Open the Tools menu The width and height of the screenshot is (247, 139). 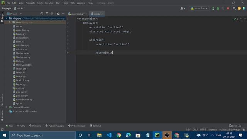pyautogui.click(x=65, y=3)
